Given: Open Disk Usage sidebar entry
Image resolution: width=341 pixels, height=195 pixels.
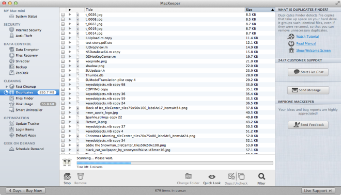Looking at the screenshot, I should 29,104.
